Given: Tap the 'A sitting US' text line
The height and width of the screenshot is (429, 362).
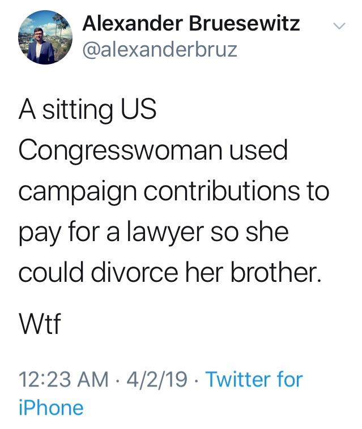Looking at the screenshot, I should 87,110.
